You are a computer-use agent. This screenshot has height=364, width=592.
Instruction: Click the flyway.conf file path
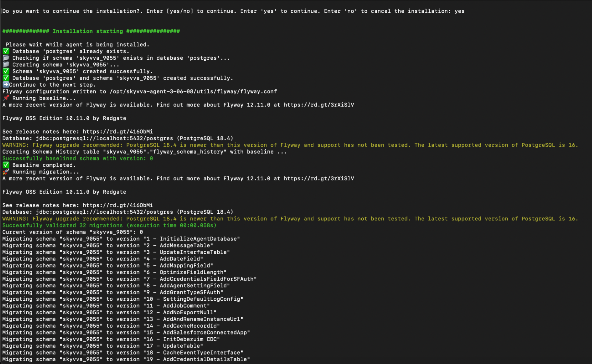pos(193,91)
